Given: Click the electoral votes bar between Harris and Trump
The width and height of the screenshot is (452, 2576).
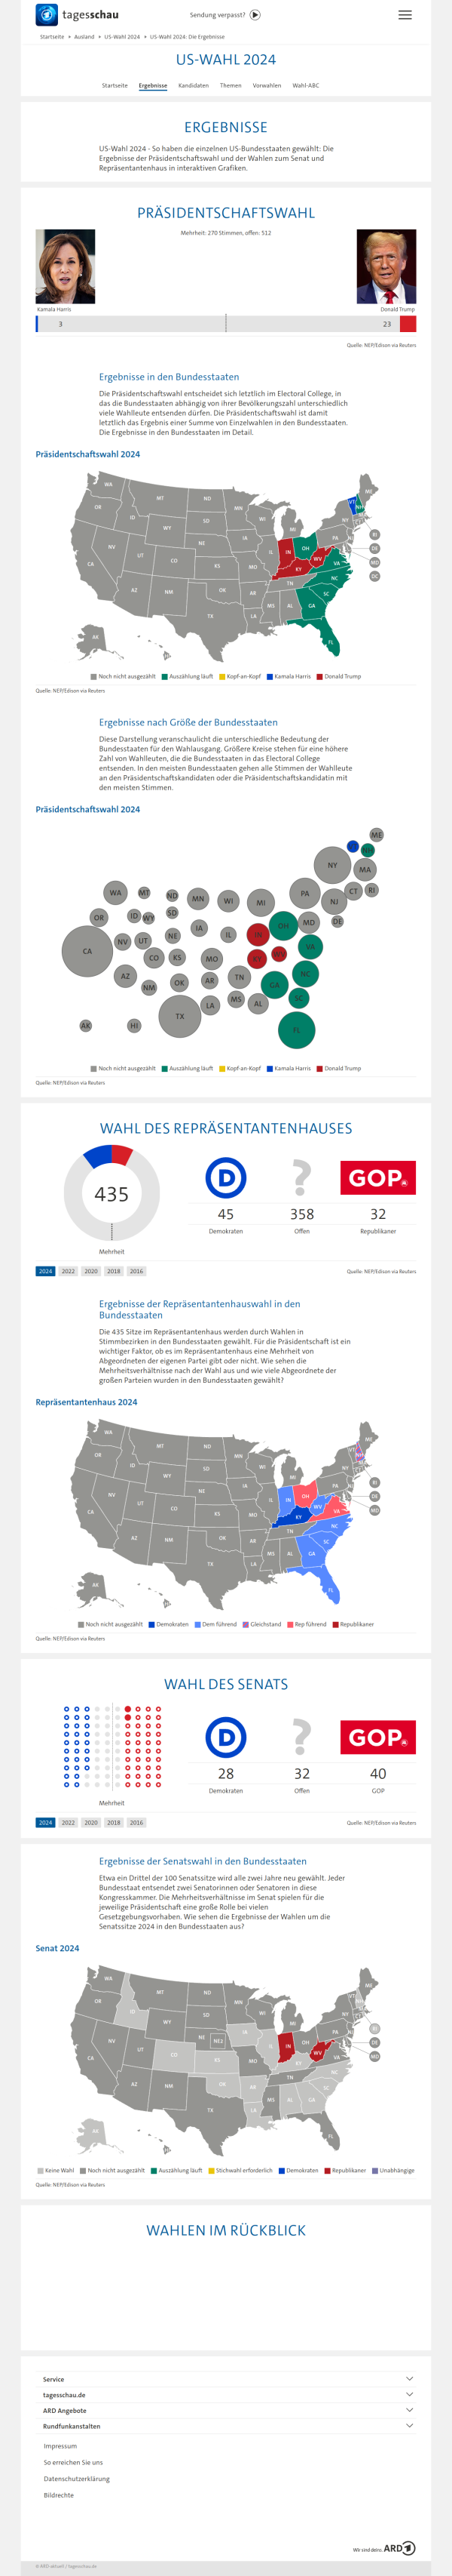Looking at the screenshot, I should click(x=225, y=324).
